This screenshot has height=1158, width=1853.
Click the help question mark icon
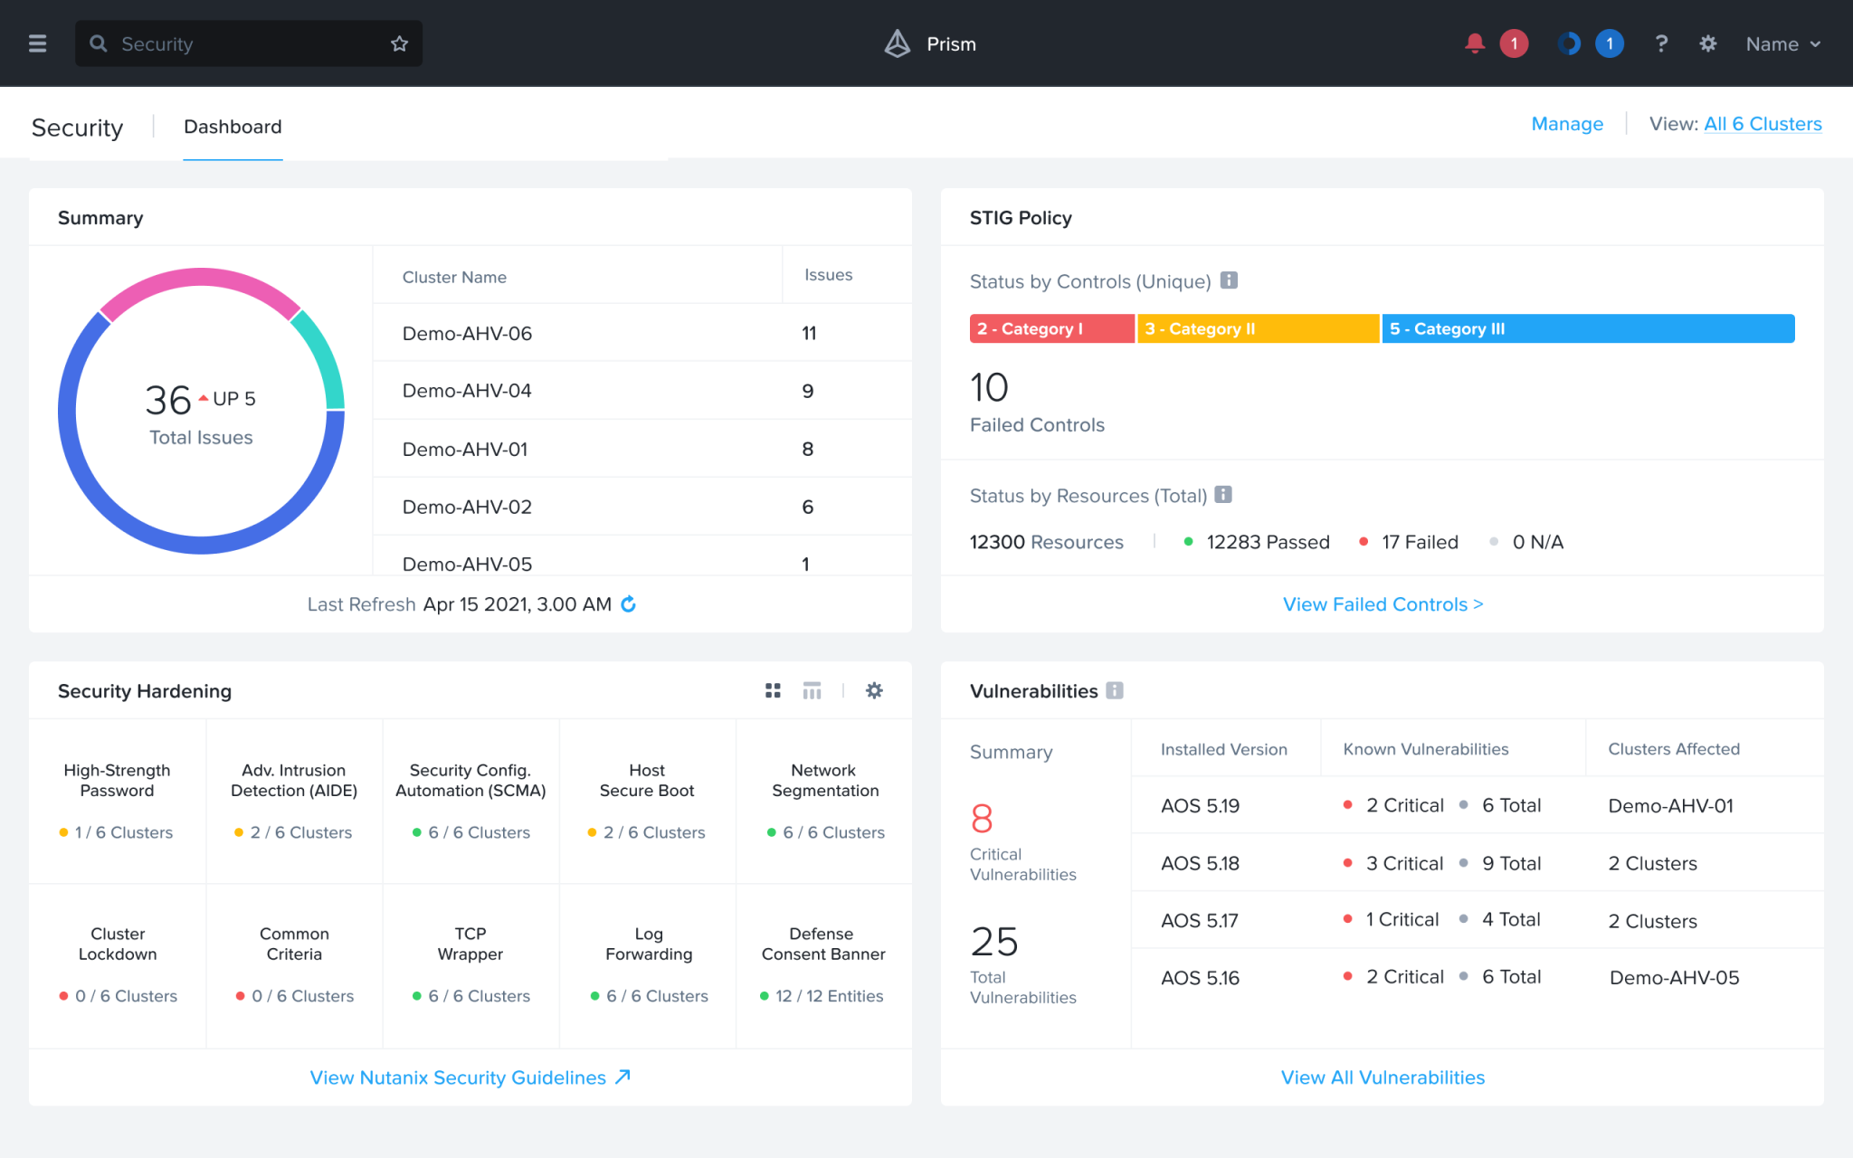[x=1661, y=43]
